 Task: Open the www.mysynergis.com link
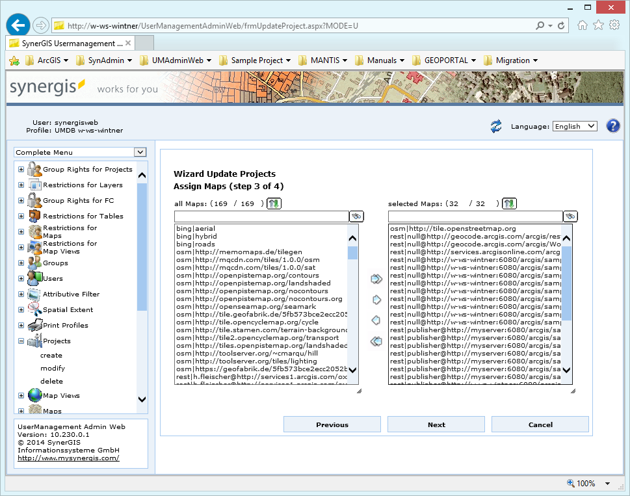click(x=68, y=458)
